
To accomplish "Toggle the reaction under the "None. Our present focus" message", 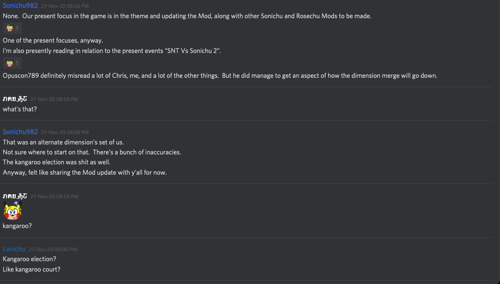I will click(12, 28).
